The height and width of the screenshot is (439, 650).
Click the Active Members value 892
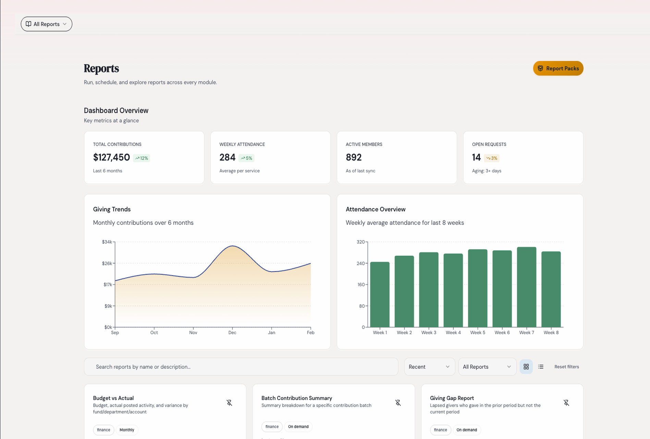click(354, 157)
